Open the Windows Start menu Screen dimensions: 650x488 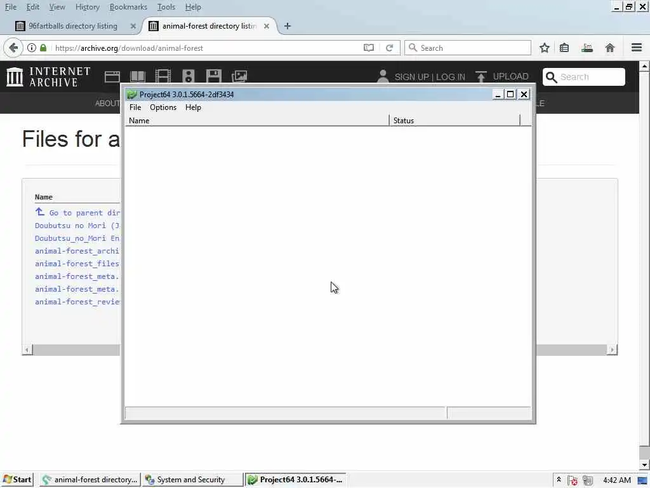pyautogui.click(x=17, y=480)
